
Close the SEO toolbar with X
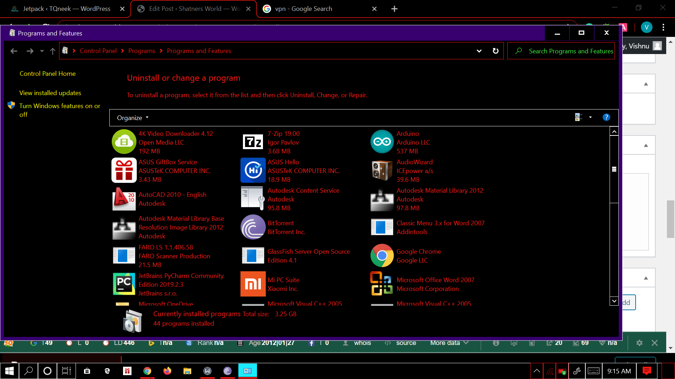click(655, 343)
